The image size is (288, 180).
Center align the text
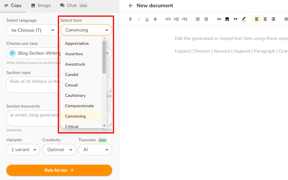(265, 19)
